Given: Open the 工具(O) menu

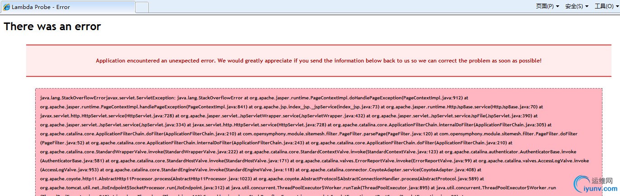Looking at the screenshot, I should point(606,6).
